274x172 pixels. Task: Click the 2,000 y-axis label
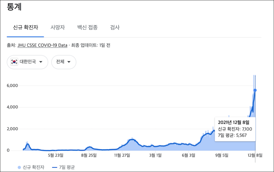coord(12,129)
